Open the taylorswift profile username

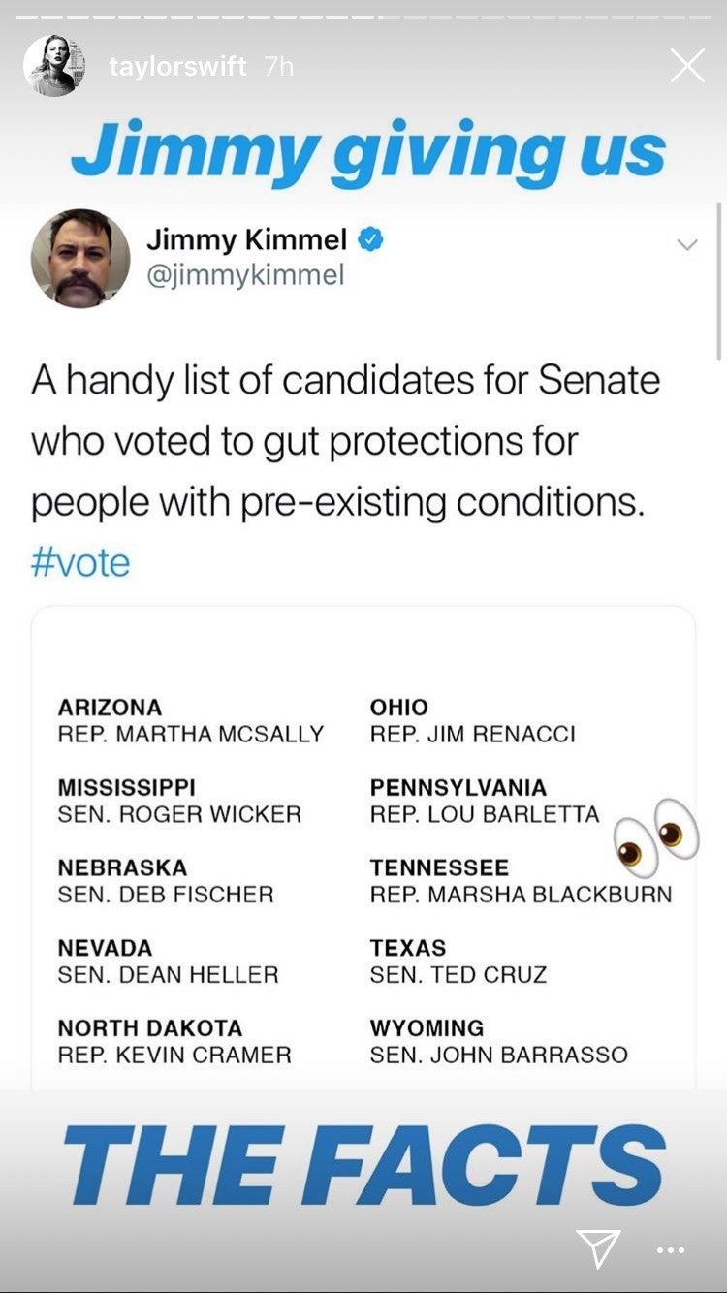(x=178, y=67)
